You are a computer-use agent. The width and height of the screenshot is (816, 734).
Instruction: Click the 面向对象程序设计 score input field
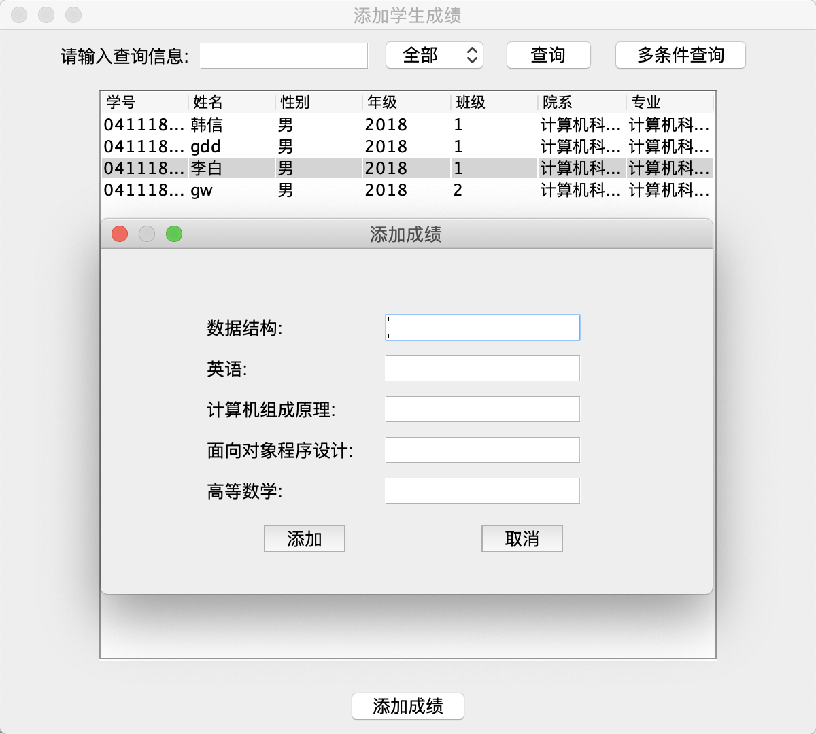pyautogui.click(x=482, y=449)
